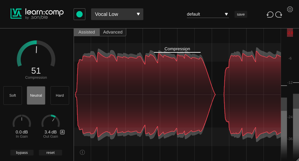This screenshot has height=161, width=299.
Task: Switch to the Advanced tab
Action: (113, 32)
